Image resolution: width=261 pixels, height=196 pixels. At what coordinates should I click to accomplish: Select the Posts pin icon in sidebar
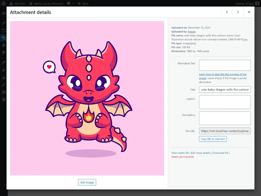point(4,23)
